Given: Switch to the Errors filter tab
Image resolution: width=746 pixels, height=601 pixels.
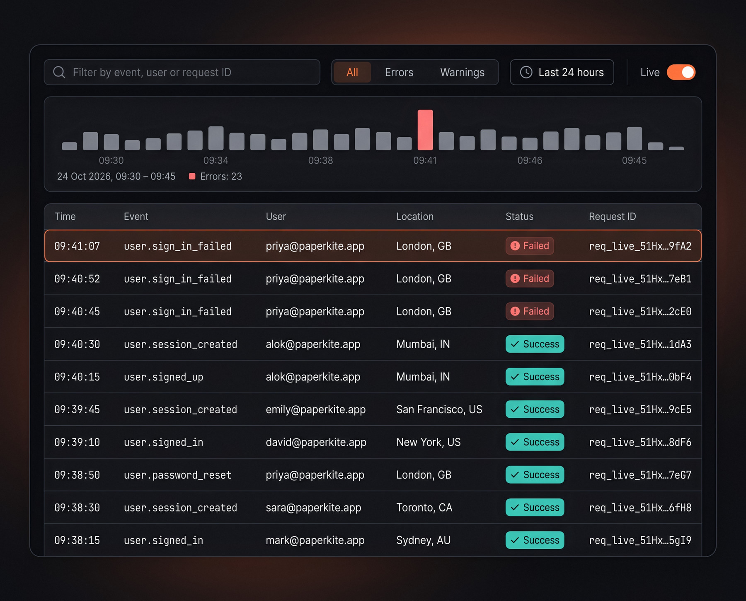Looking at the screenshot, I should (x=399, y=72).
